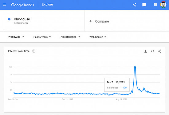The height and width of the screenshot is (115, 169).
Task: Expand the All categories dropdown
Action: [x=70, y=37]
